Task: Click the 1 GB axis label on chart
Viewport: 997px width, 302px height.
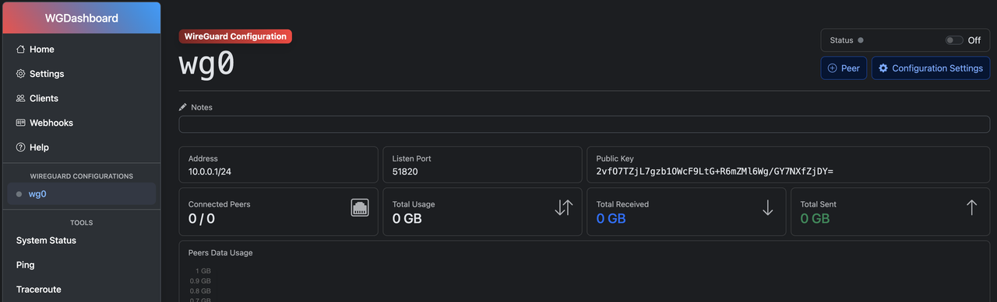Action: (x=203, y=271)
